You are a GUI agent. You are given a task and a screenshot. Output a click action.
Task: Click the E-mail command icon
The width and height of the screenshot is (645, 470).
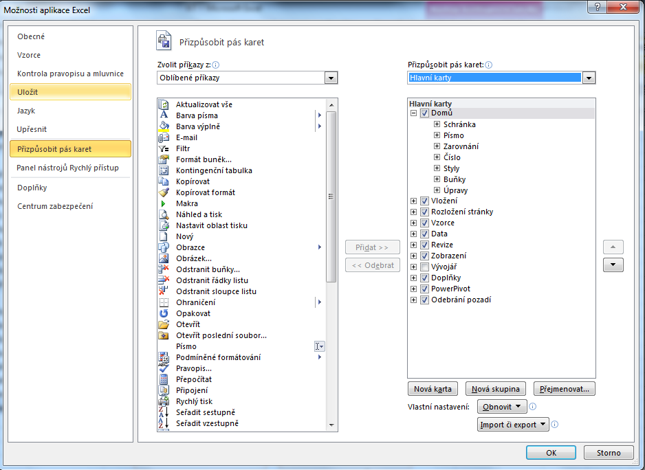tap(164, 137)
